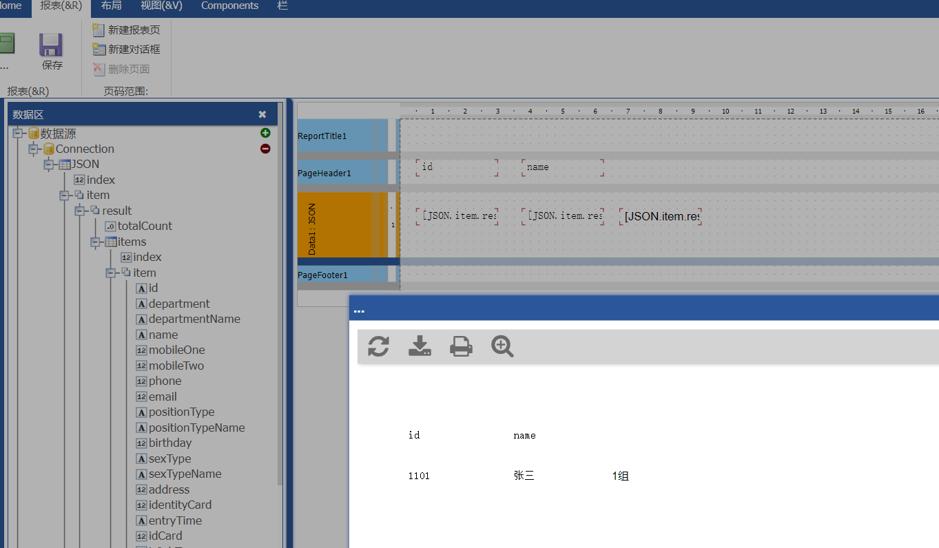Screen dimensions: 939x548
Task: Click the 张三 value in preview
Action: (x=524, y=476)
